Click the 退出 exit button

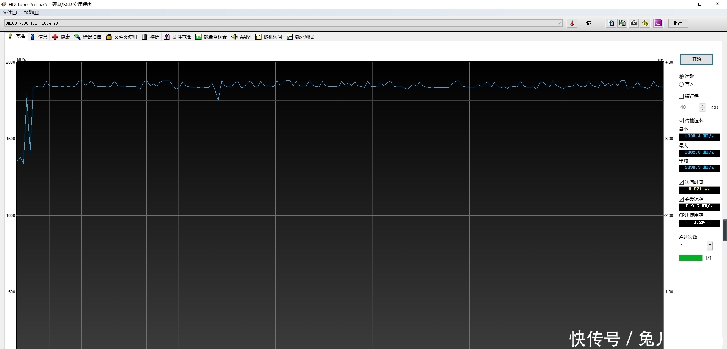click(x=678, y=23)
